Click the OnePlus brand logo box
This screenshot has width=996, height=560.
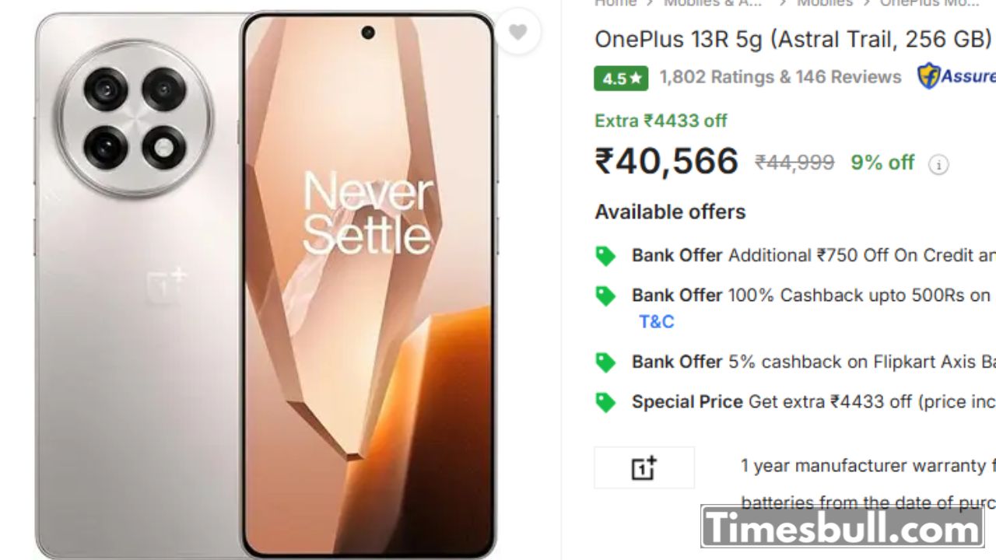(x=644, y=467)
